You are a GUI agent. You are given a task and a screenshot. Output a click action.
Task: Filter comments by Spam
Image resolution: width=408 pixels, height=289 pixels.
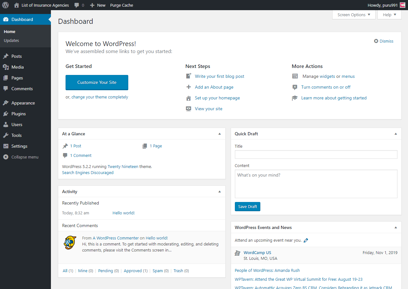click(158, 271)
